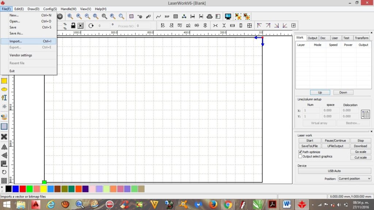
Task: Click the Download button
Action: point(360,146)
